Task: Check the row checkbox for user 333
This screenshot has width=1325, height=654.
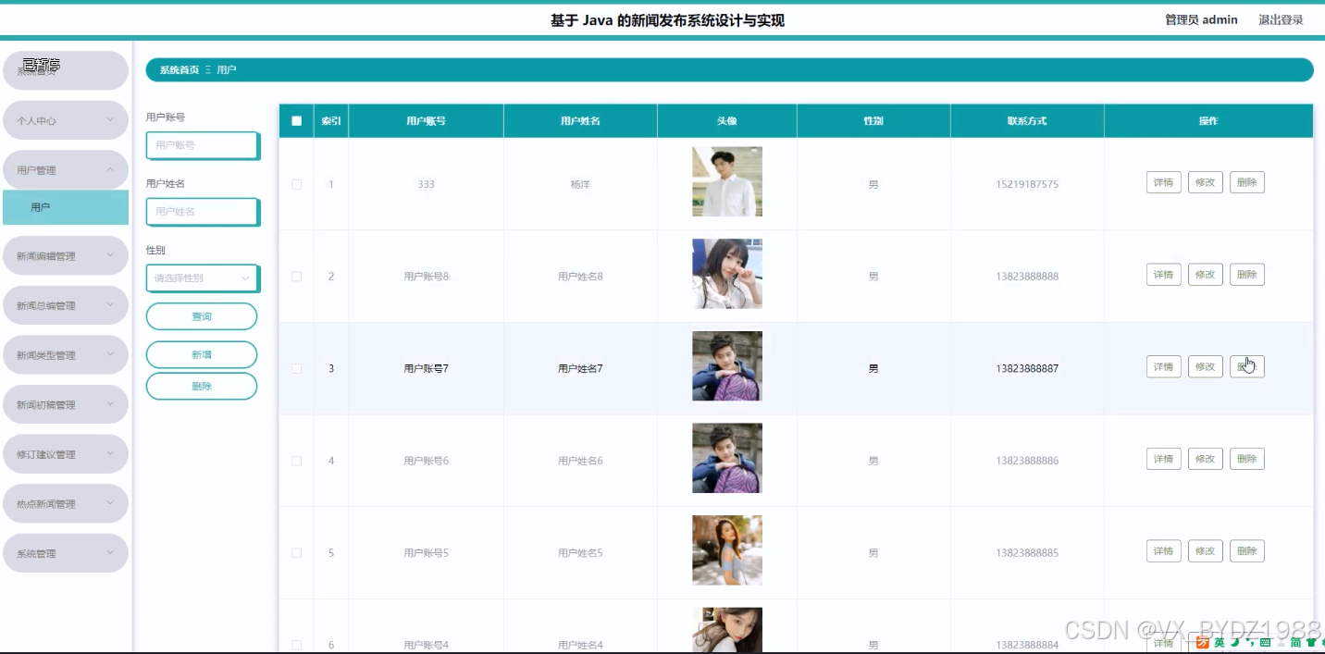Action: (x=296, y=184)
